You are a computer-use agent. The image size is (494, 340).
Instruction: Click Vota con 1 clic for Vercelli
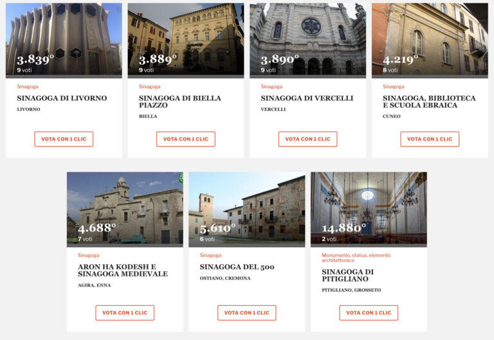coord(308,139)
